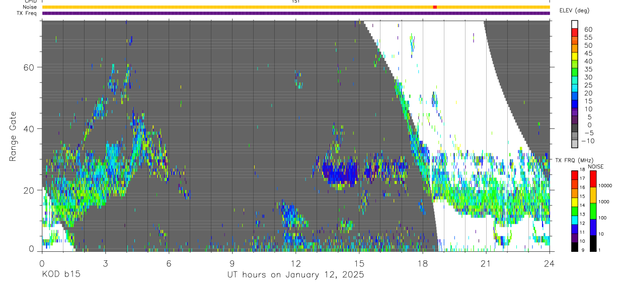
Task: Click the 'Noise' row label at top
Action: coord(30,7)
